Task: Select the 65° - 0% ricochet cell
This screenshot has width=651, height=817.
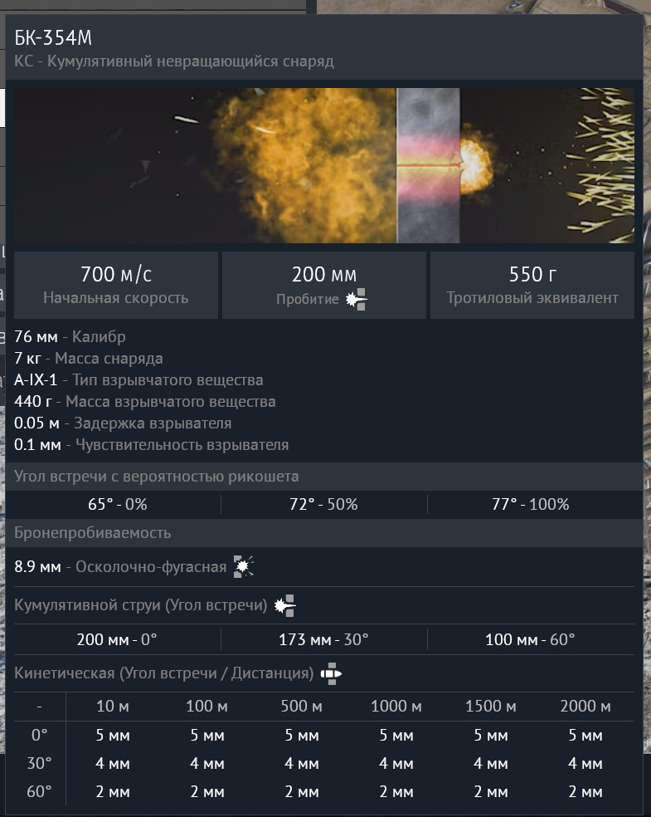Action: (117, 505)
